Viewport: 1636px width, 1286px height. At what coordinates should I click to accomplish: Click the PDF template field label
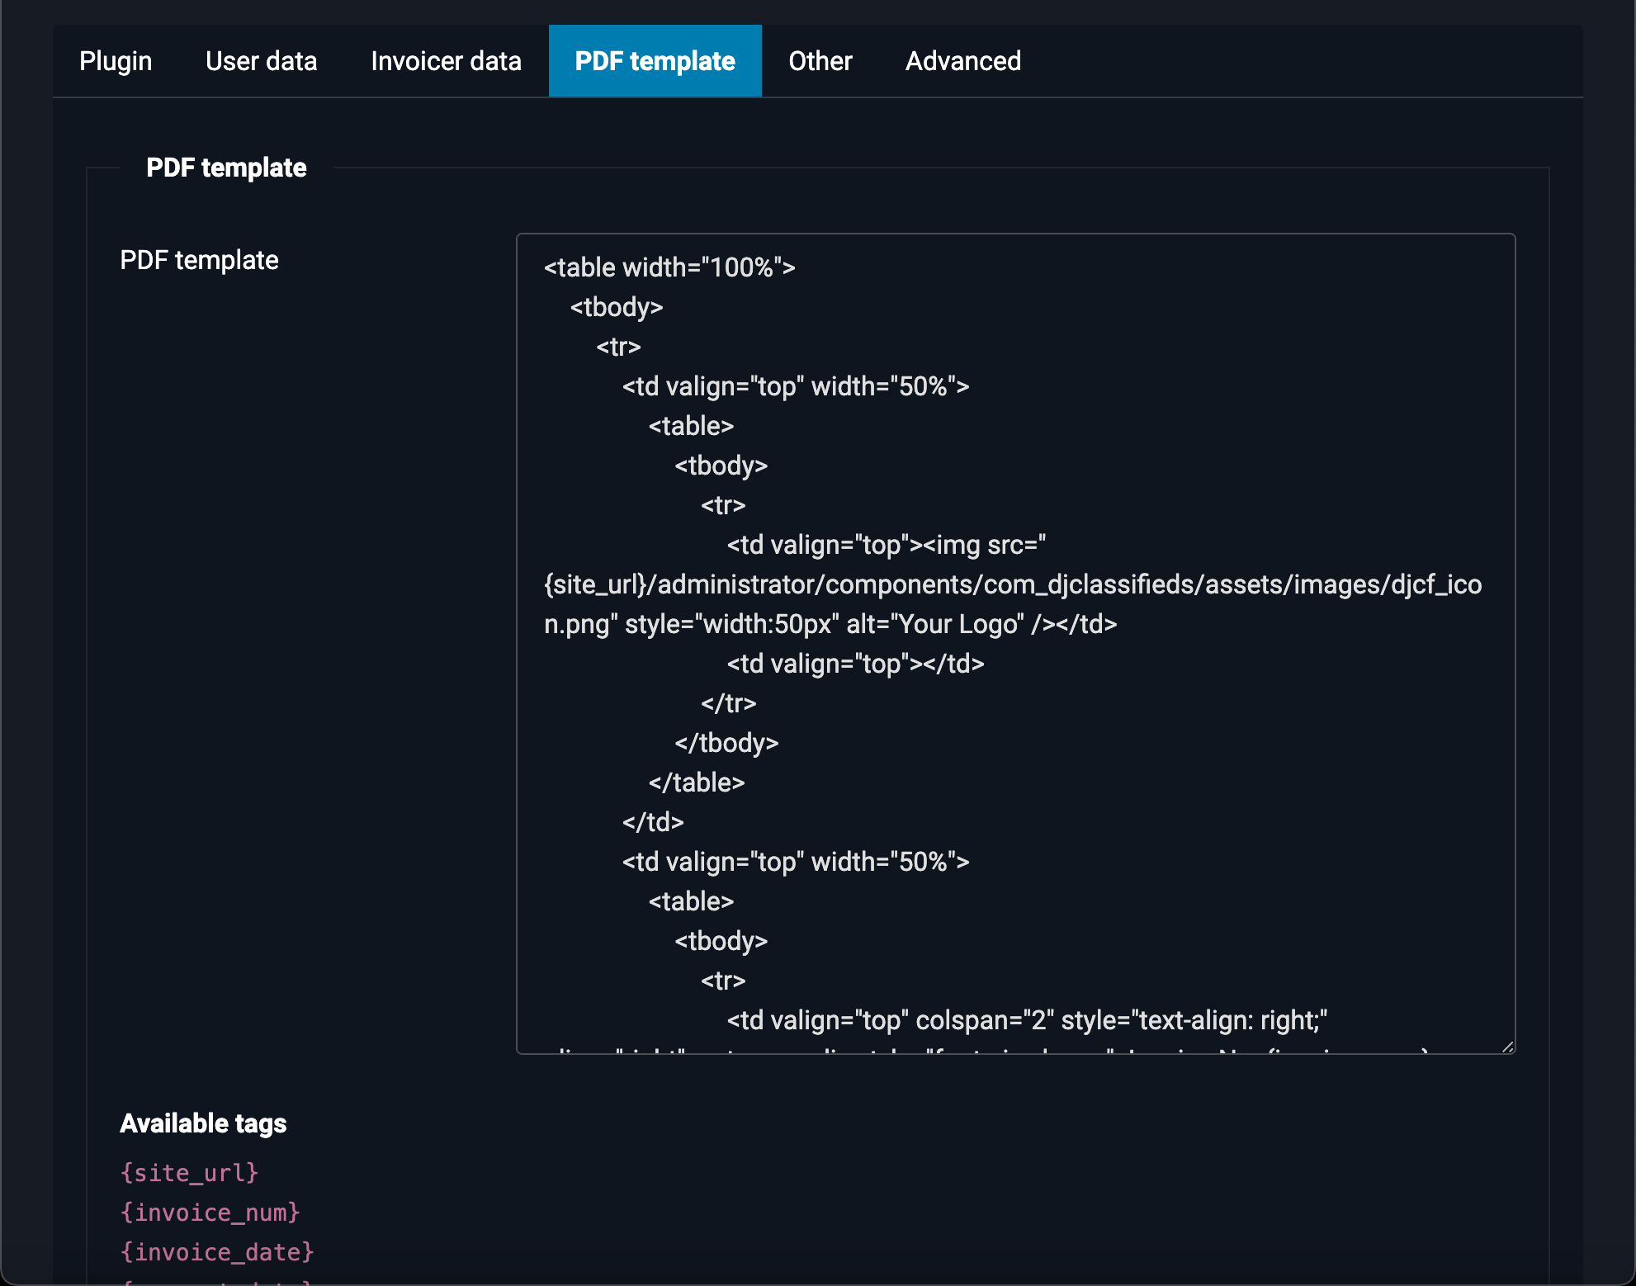click(x=199, y=260)
